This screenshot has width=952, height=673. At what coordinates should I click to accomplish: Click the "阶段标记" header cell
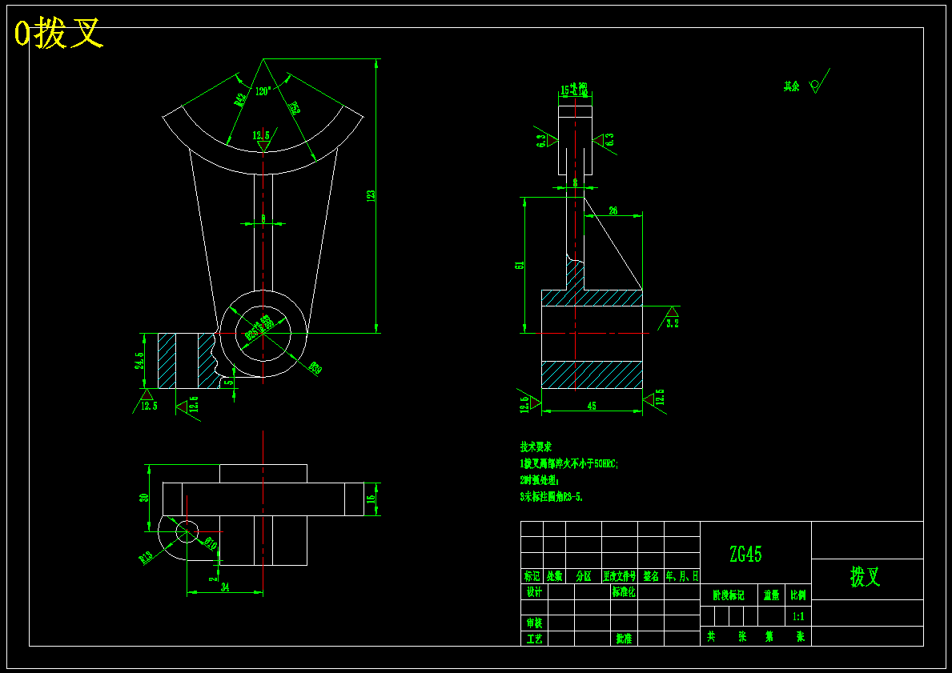729,595
